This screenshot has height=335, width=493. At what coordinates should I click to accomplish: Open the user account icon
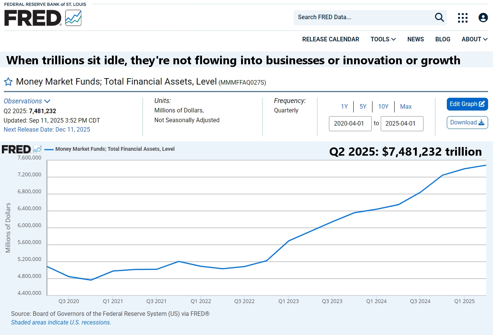(x=483, y=17)
